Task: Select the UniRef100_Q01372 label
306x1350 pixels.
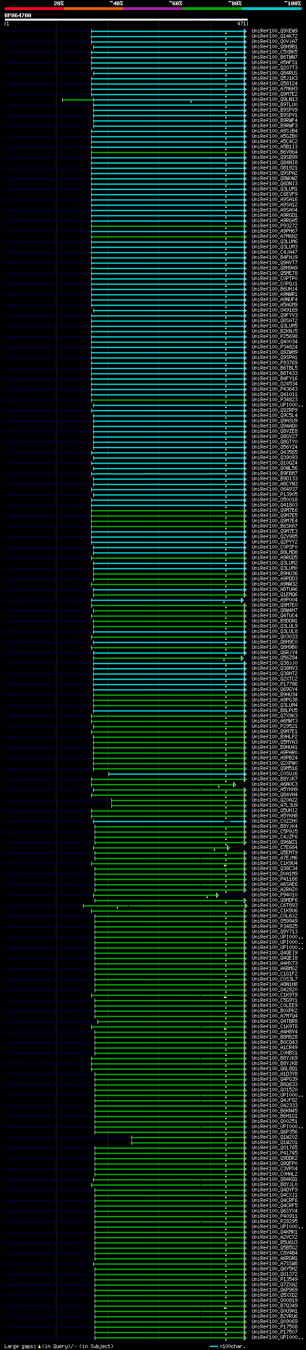Action: click(274, 1274)
